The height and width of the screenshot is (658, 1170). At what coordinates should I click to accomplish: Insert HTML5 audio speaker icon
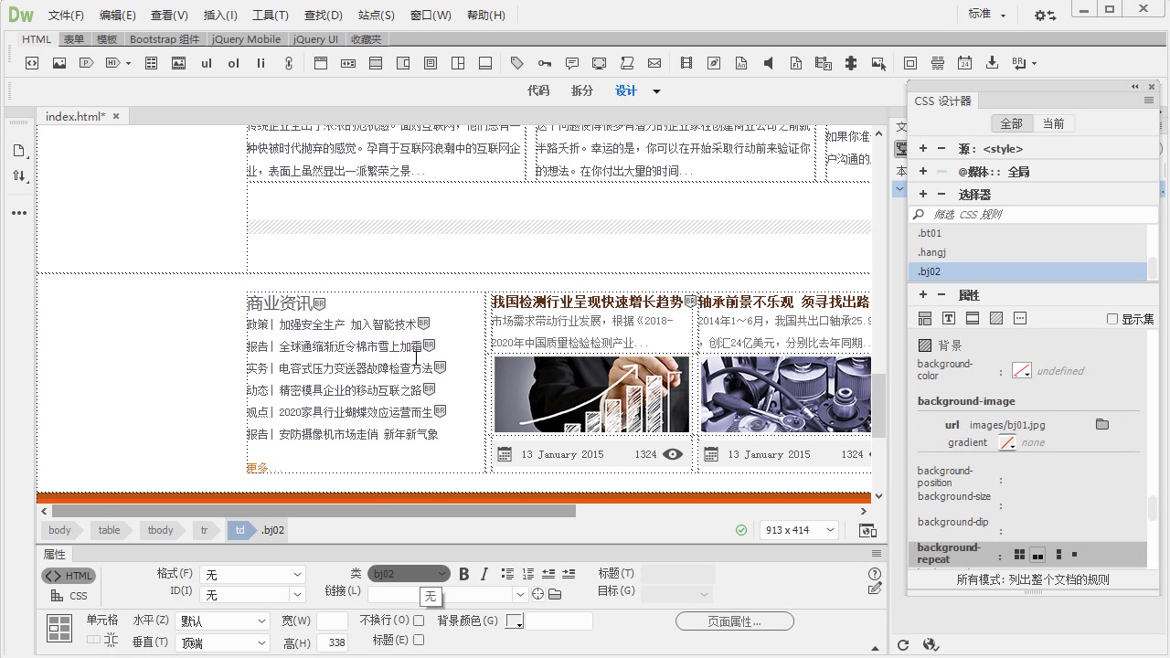(x=769, y=63)
